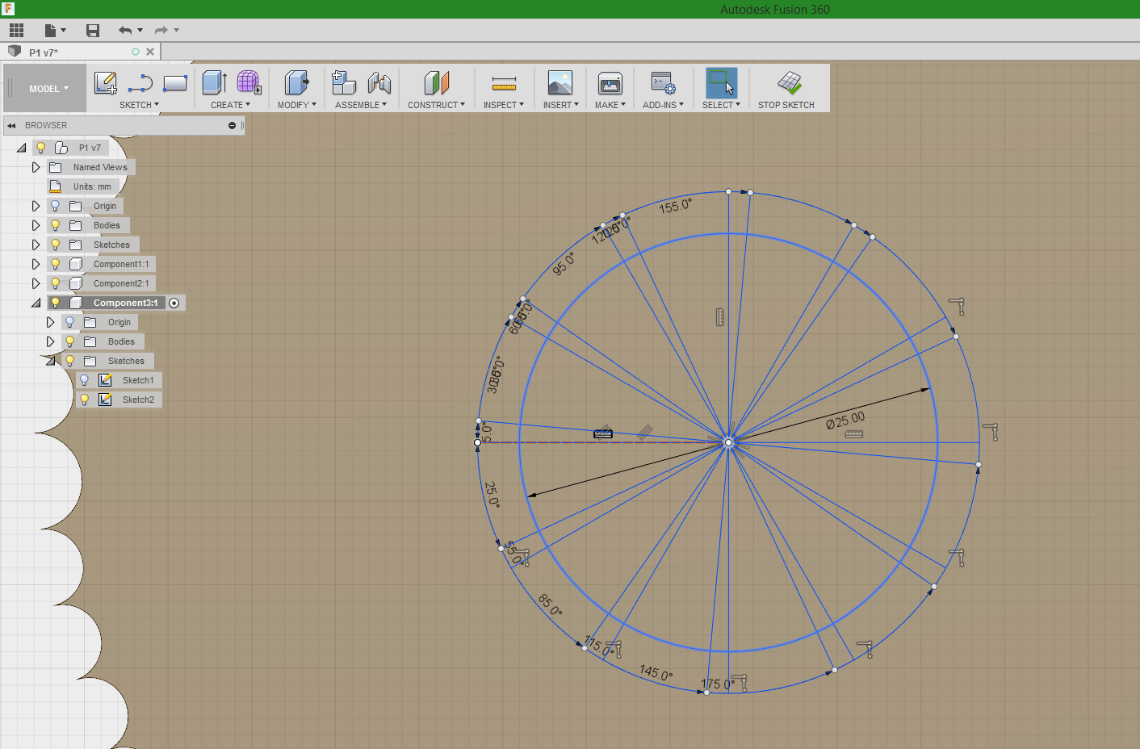The height and width of the screenshot is (749, 1140).
Task: Click the Create Form purple icon
Action: coord(249,82)
